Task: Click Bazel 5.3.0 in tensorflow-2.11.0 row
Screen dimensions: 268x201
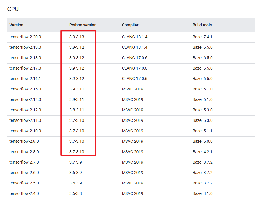Action: 203,120
